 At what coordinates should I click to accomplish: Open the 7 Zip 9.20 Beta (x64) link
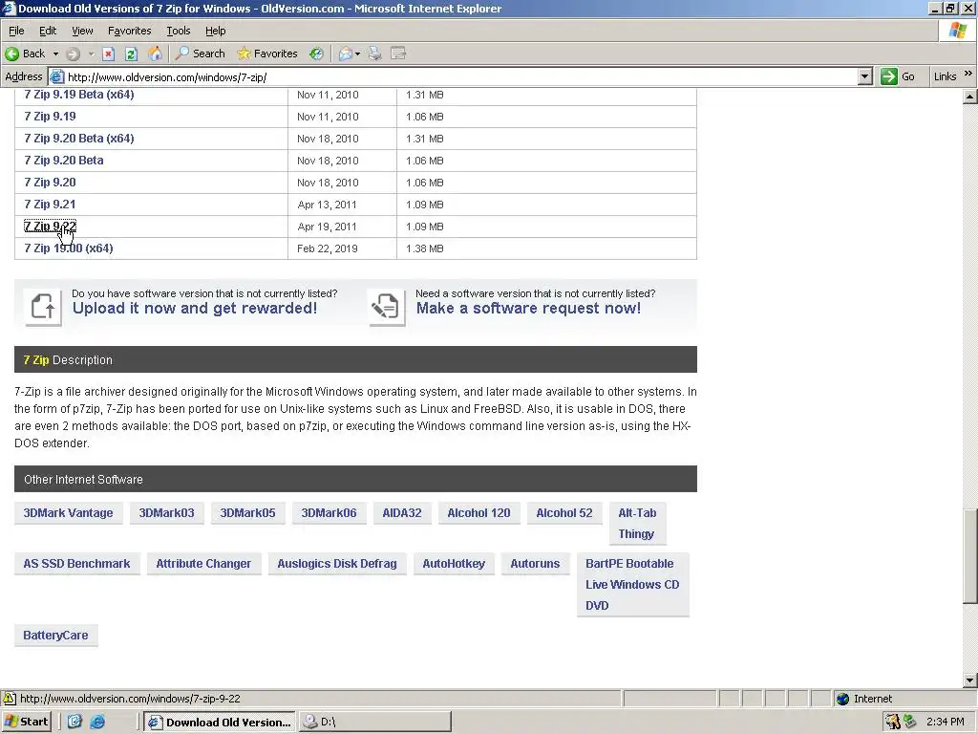[78, 138]
